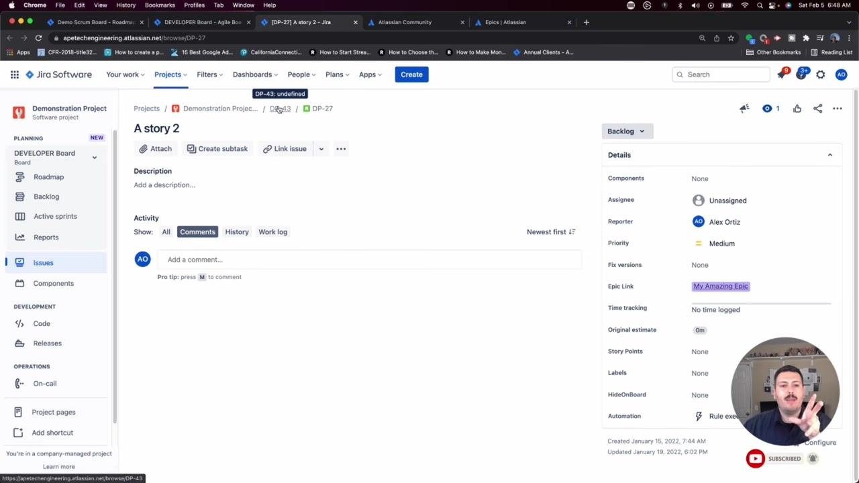This screenshot has width=859, height=483.
Task: Open the Filters dropdown menu
Action: coord(210,74)
